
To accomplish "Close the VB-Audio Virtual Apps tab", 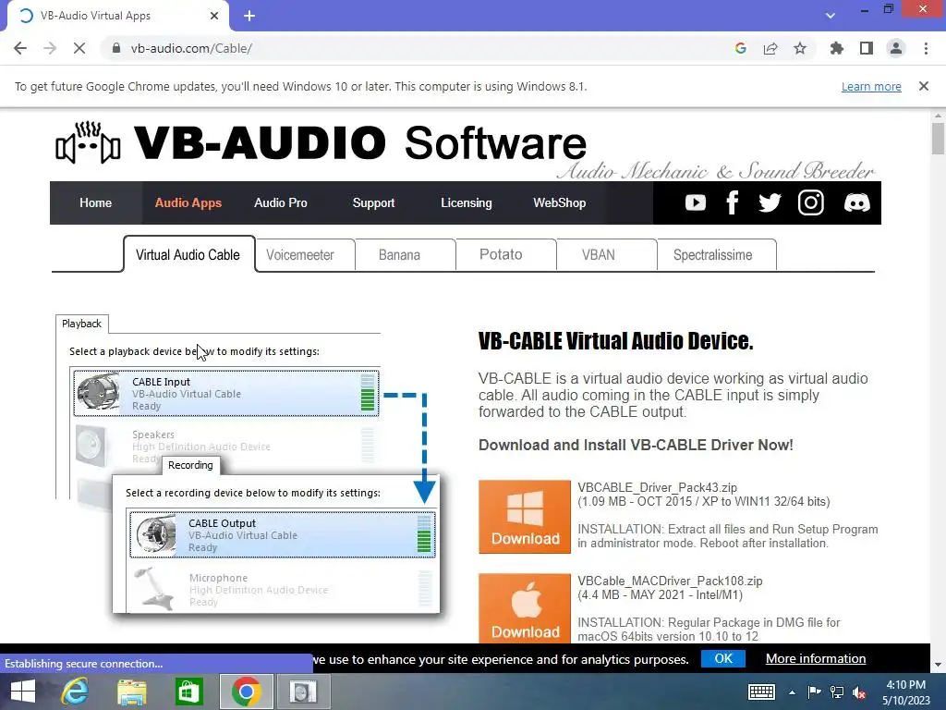I will [214, 16].
